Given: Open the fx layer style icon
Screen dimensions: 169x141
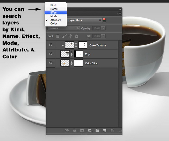Looking at the screenshot, I should click(x=74, y=130).
